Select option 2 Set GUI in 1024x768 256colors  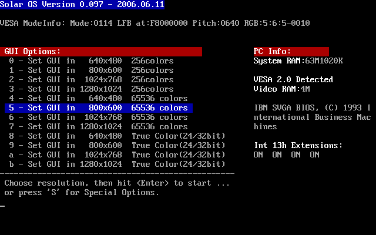[x=91, y=80]
